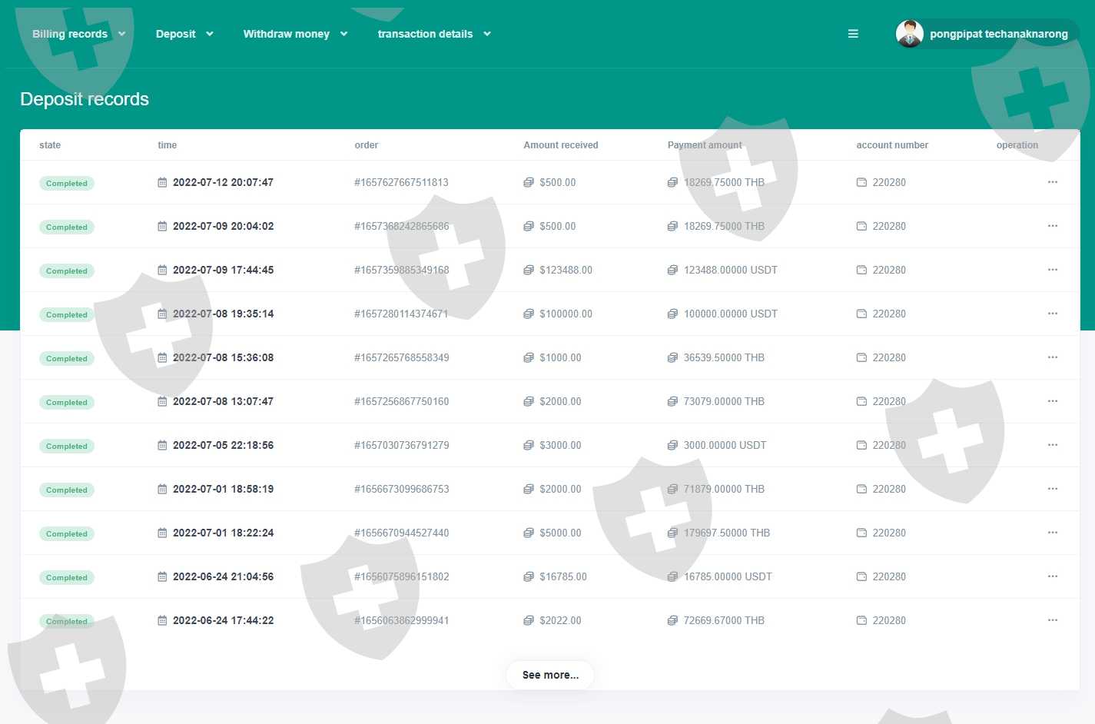1095x724 pixels.
Task: Click amount received $5000.00
Action: (560, 533)
